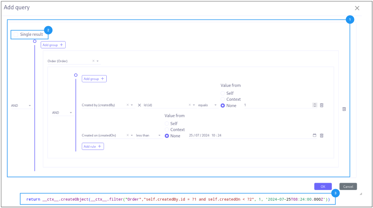Click the dialog resize handle at bottom corner

pyautogui.click(x=361, y=194)
